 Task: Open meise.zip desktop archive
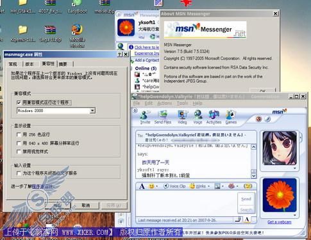105,6
